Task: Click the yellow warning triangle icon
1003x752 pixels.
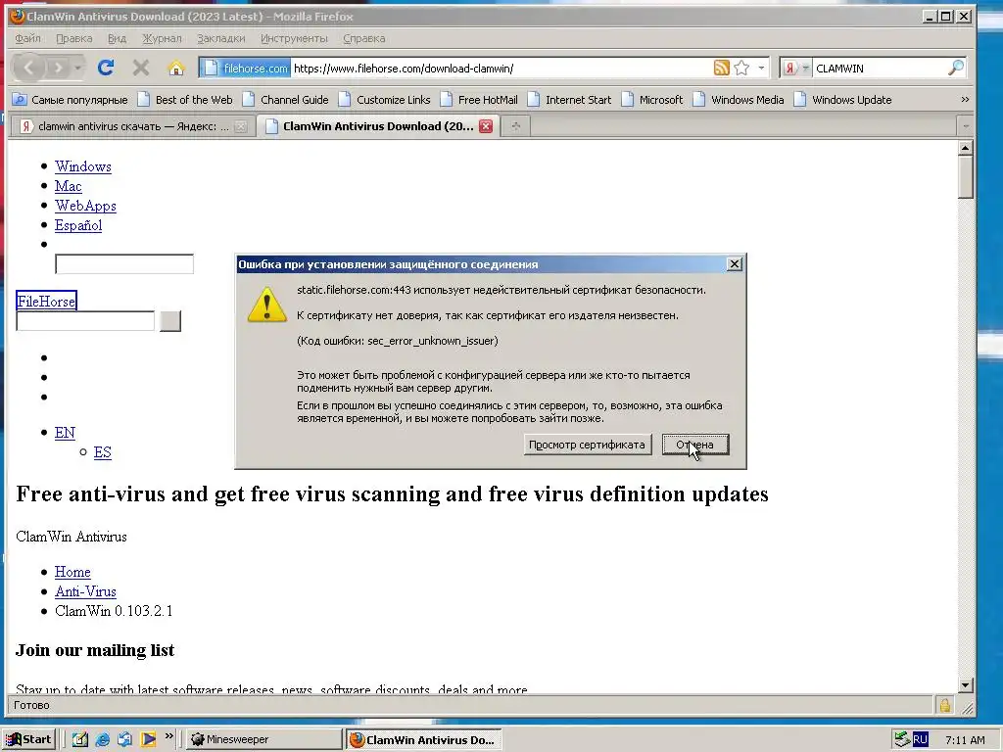Action: 266,305
